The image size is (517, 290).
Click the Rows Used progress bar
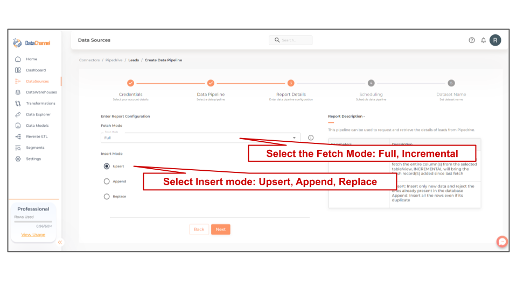[x=33, y=222]
